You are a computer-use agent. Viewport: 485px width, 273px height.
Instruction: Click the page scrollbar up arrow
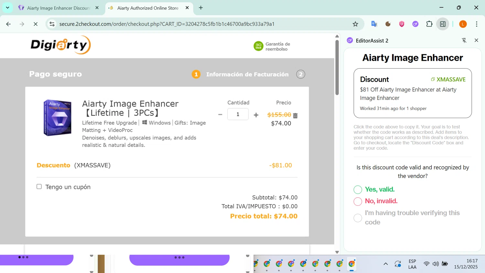(x=337, y=36)
